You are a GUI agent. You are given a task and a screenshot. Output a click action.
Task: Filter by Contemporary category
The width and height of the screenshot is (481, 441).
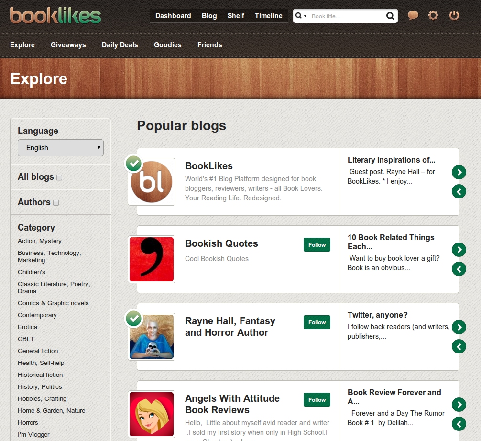click(x=37, y=315)
